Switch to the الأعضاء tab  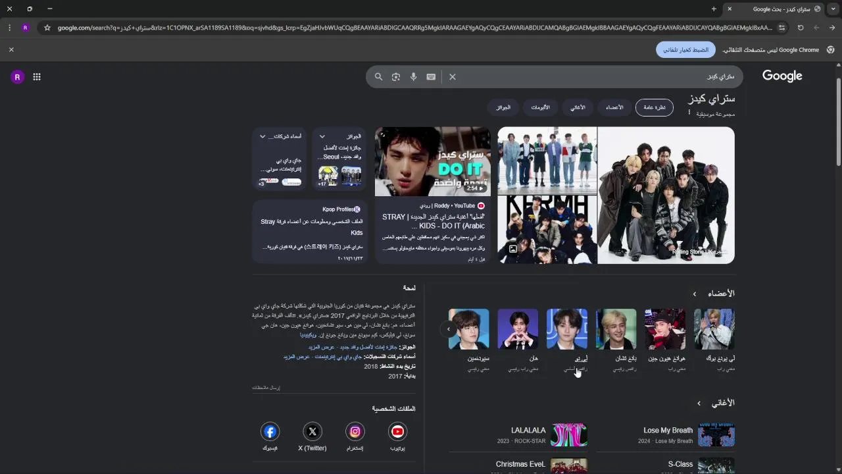(x=614, y=107)
